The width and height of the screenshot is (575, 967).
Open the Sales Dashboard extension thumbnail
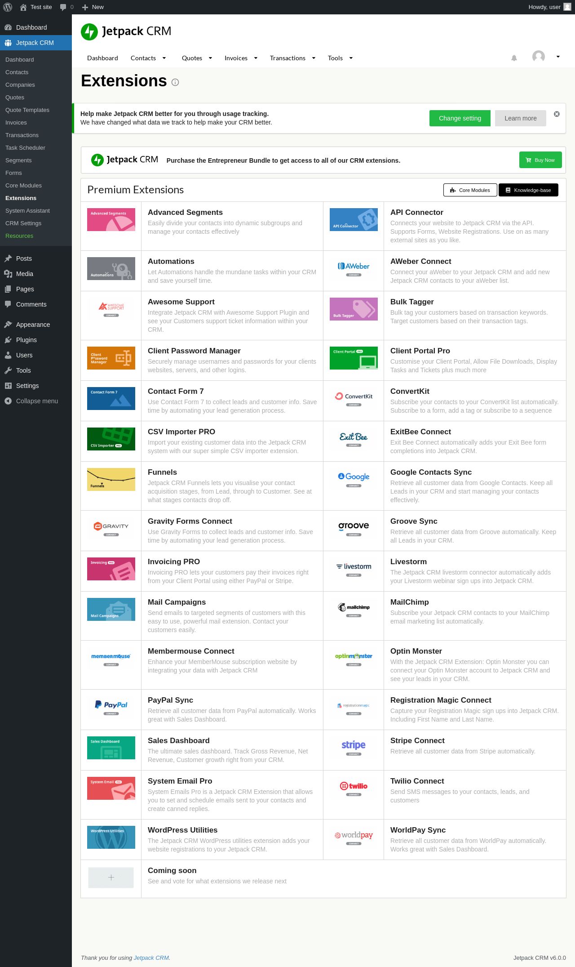point(111,748)
